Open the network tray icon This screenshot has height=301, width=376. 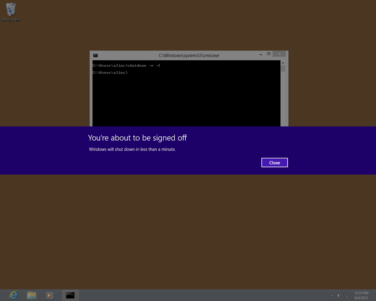[346, 296]
